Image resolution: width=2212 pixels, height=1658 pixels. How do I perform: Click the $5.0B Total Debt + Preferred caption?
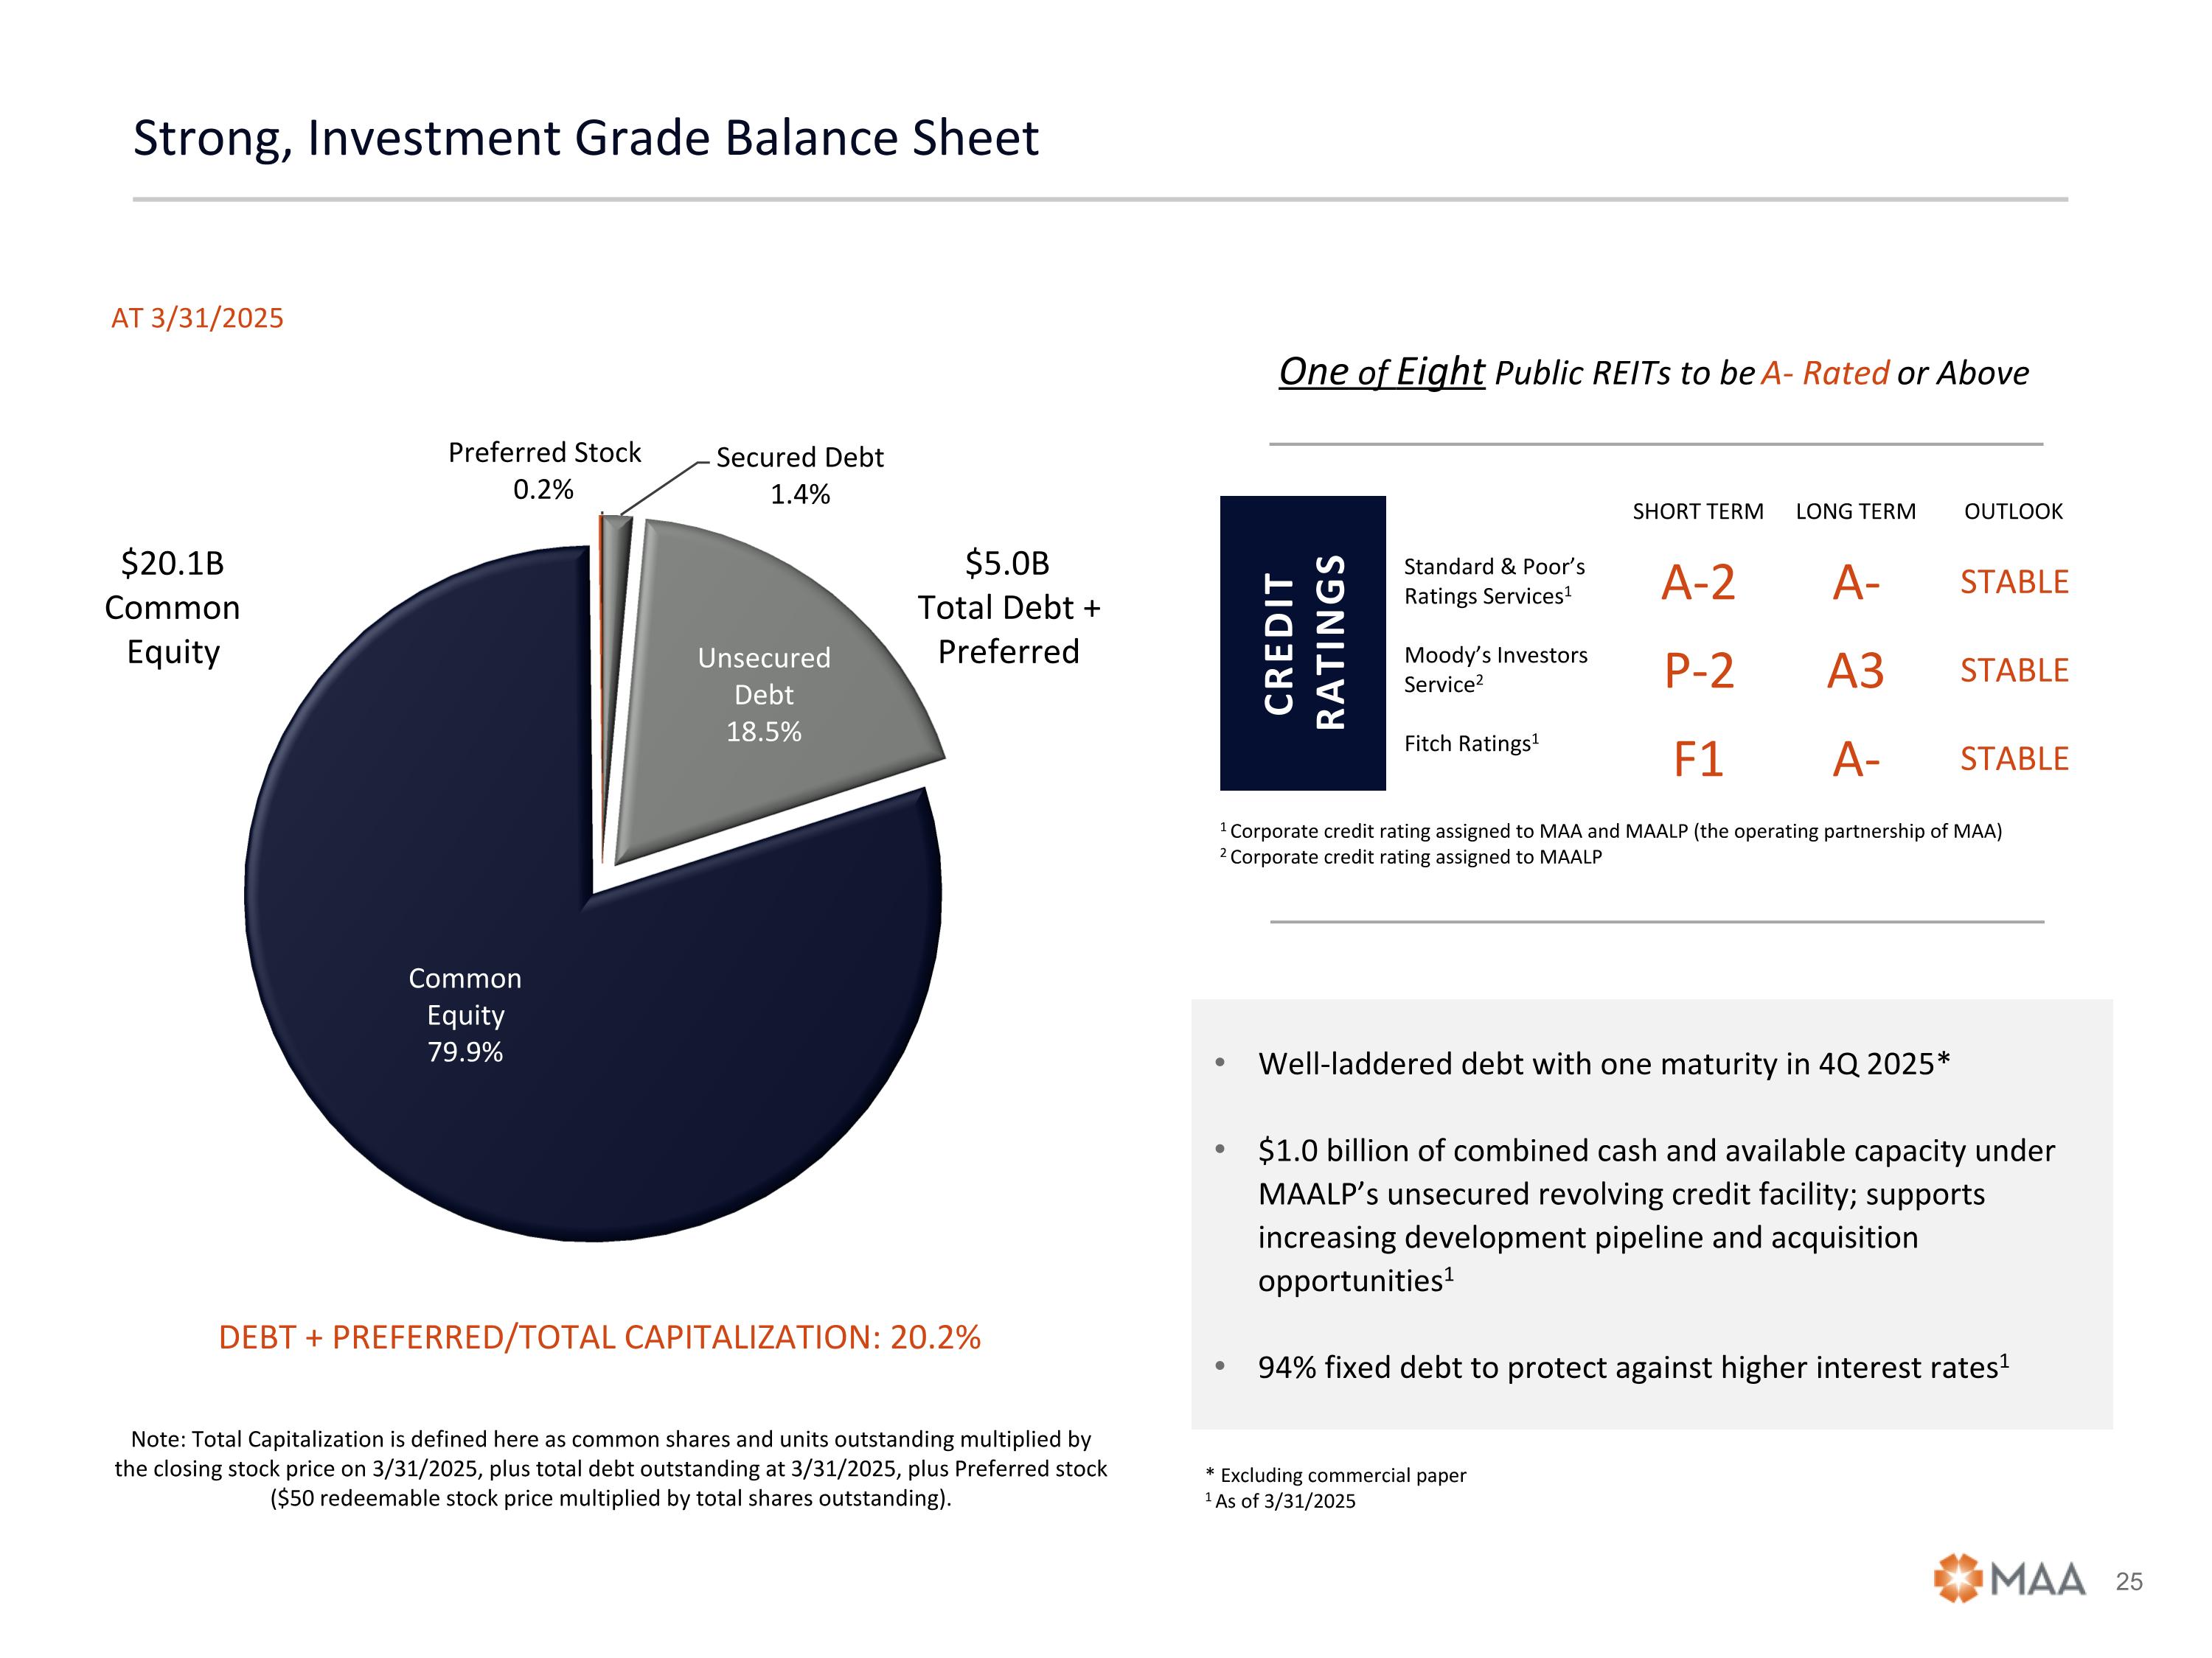pyautogui.click(x=1009, y=608)
